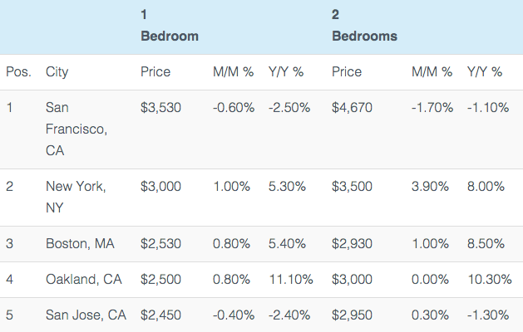Viewport: 523px width, 332px height.
Task: Select the 8.50% Y/Y value for Boston
Action: click(486, 244)
